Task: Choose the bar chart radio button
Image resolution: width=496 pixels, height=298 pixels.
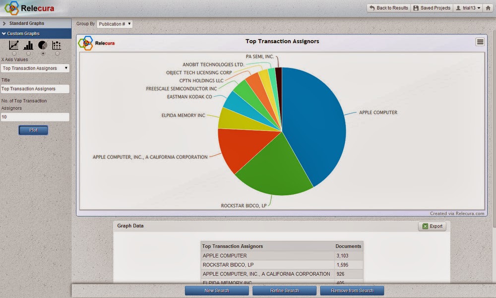Action: click(28, 54)
